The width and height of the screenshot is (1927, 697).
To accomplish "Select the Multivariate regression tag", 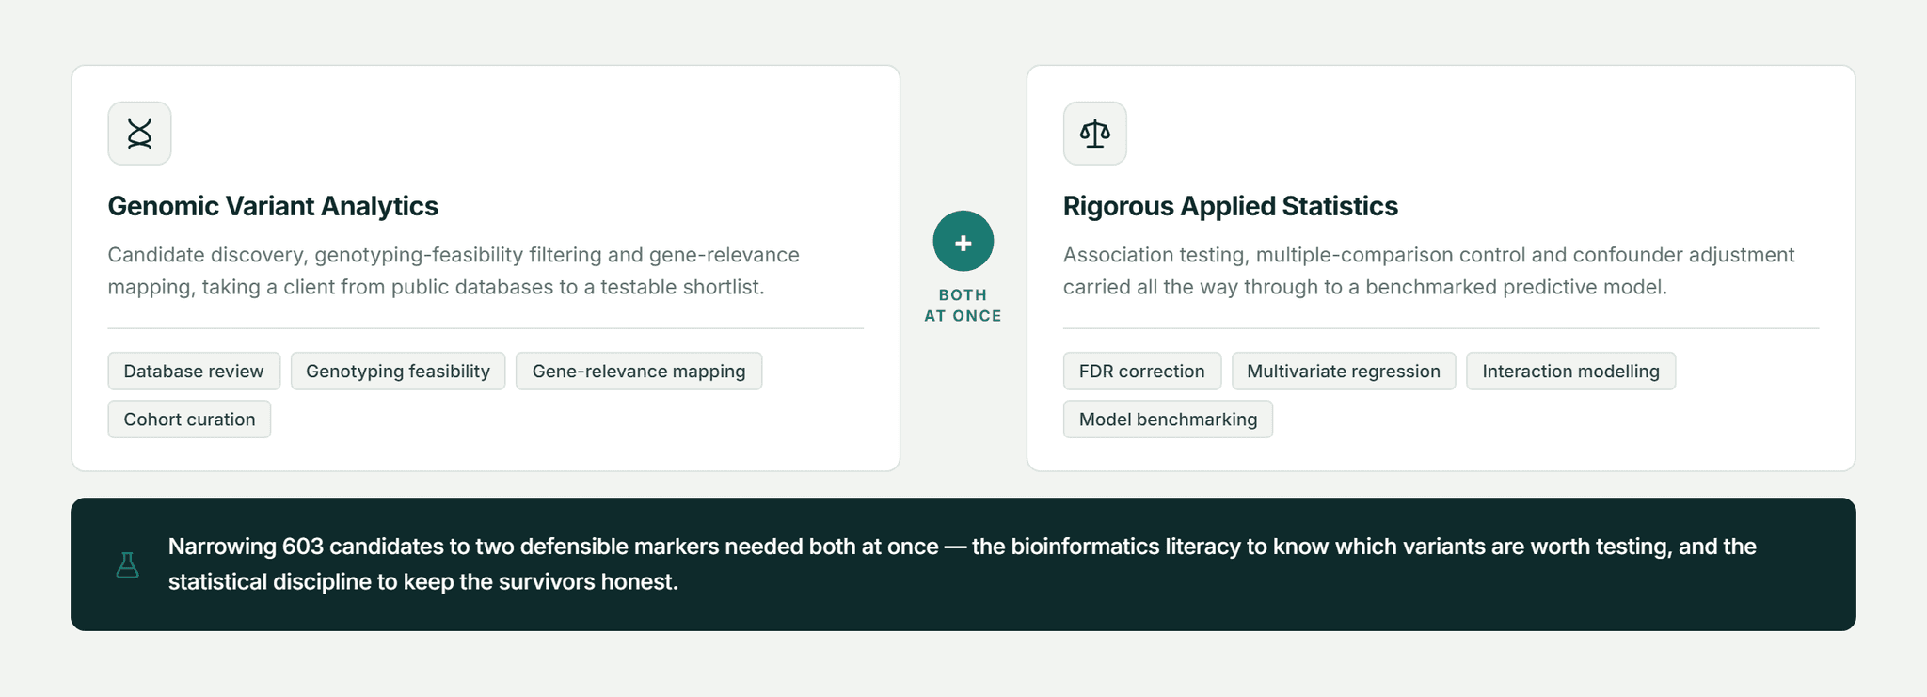I will 1344,371.
